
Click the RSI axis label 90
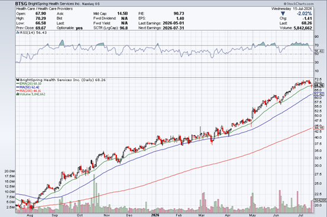316,37
